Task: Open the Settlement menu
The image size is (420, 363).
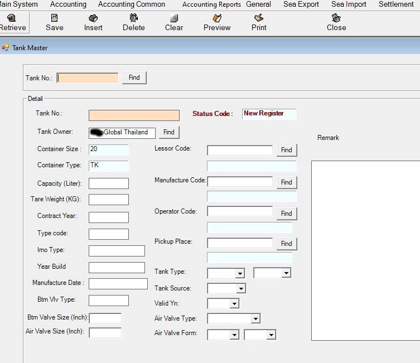Action: [396, 4]
